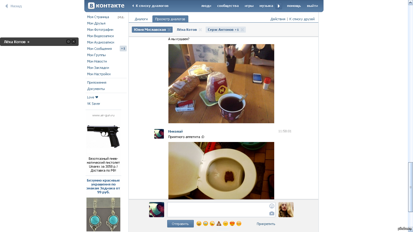Close the Юлия Миславская dialog tab
This screenshot has width=413, height=232.
click(169, 30)
